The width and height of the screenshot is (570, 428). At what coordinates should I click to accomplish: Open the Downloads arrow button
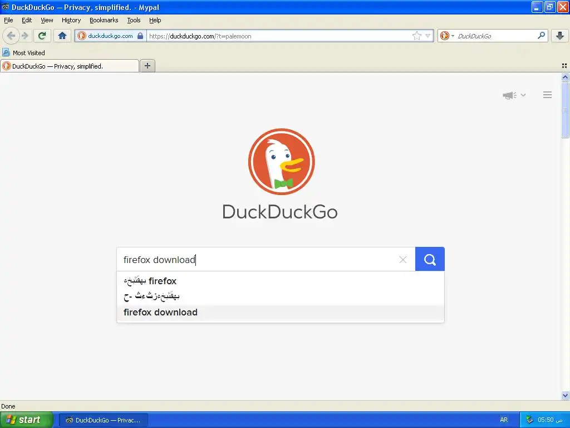[x=560, y=36]
